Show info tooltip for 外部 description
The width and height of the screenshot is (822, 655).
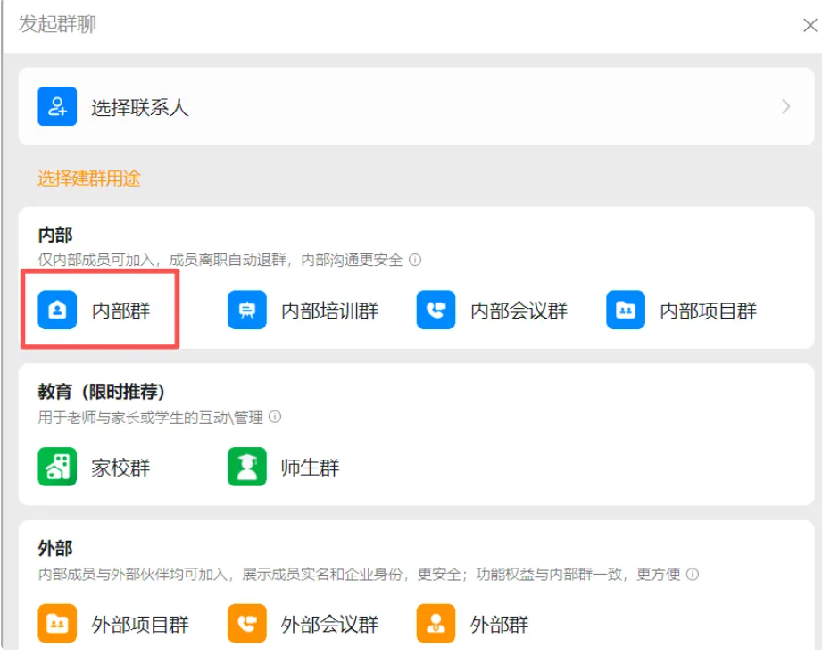pos(693,574)
